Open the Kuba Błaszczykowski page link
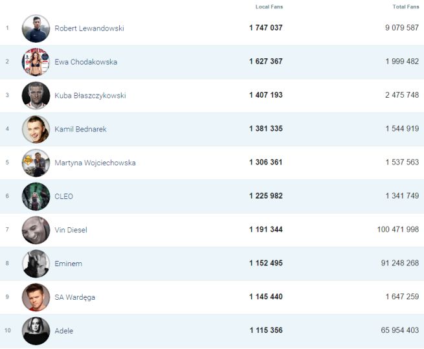The width and height of the screenshot is (424, 349). point(90,96)
